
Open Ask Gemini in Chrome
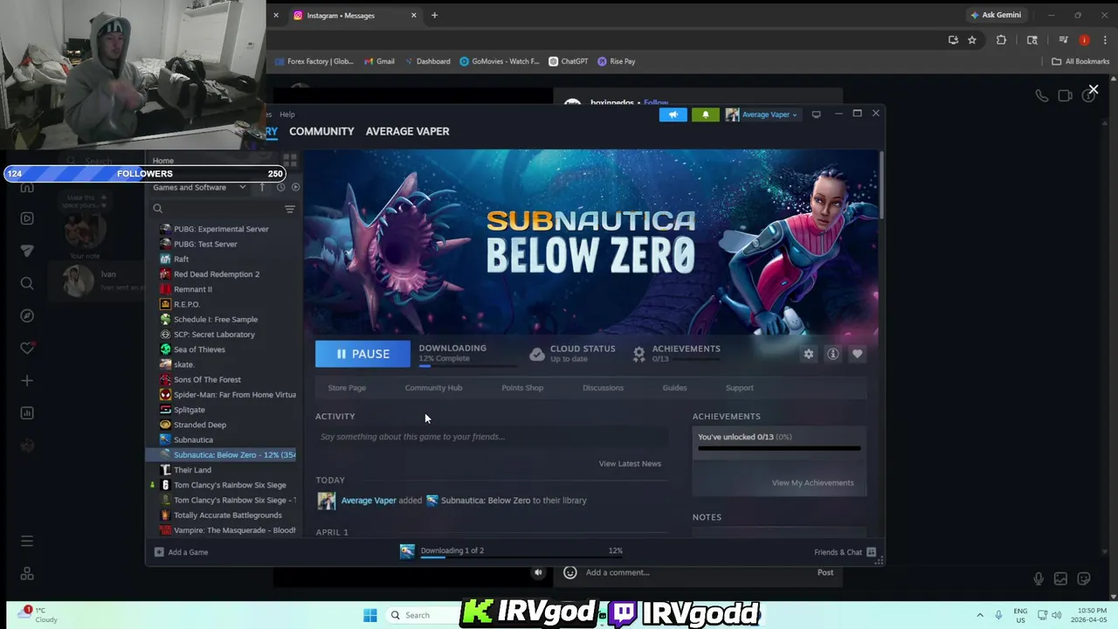[995, 15]
